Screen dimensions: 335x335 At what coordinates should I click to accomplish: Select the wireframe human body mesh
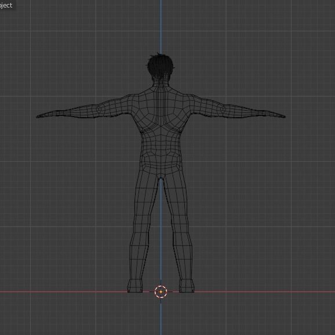[161, 173]
